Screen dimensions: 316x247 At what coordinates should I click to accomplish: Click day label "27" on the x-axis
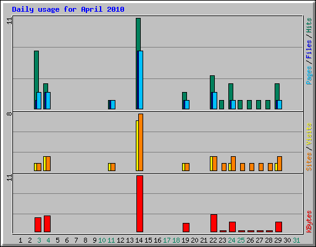pyautogui.click(x=259, y=240)
